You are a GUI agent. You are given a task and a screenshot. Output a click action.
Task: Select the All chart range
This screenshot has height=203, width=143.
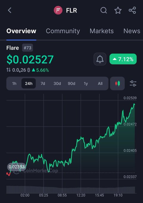point(100,84)
